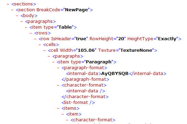Collapse the top-level paragraphs node under body
The image size is (187, 124).
(22, 22)
